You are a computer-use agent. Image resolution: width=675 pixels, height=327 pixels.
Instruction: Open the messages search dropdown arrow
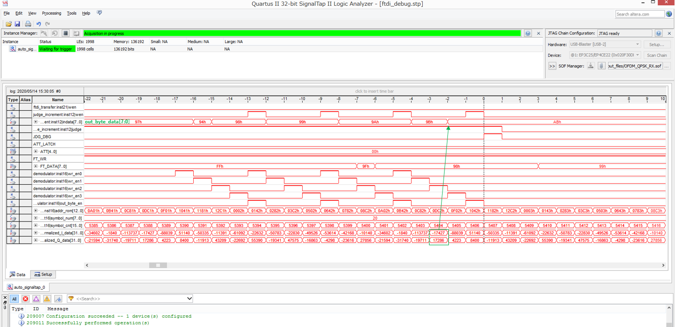point(189,298)
